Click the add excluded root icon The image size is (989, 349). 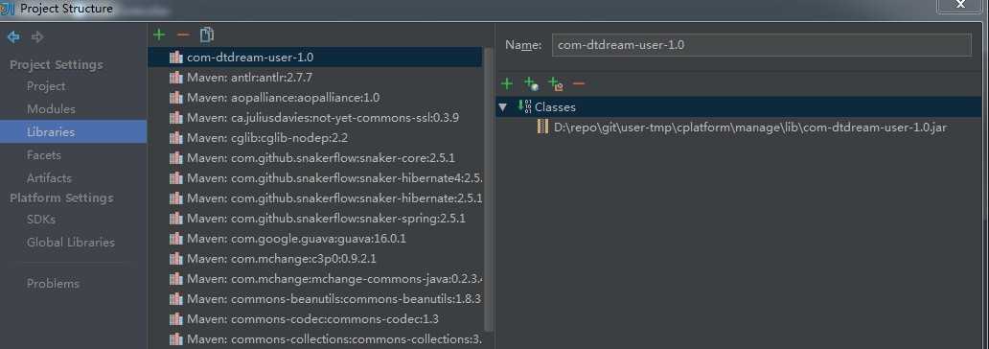[555, 83]
